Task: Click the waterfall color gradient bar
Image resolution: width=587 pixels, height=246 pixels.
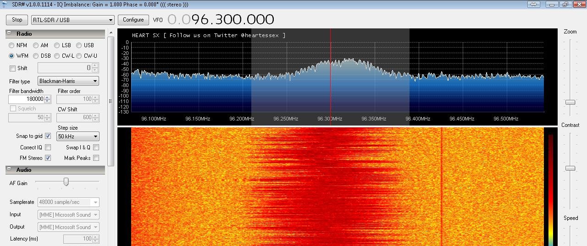Action: pyautogui.click(x=551, y=190)
